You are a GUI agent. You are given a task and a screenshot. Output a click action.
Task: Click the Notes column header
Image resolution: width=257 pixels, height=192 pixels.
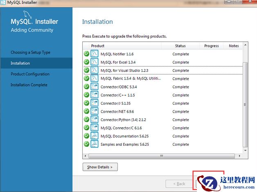pyautogui.click(x=234, y=46)
